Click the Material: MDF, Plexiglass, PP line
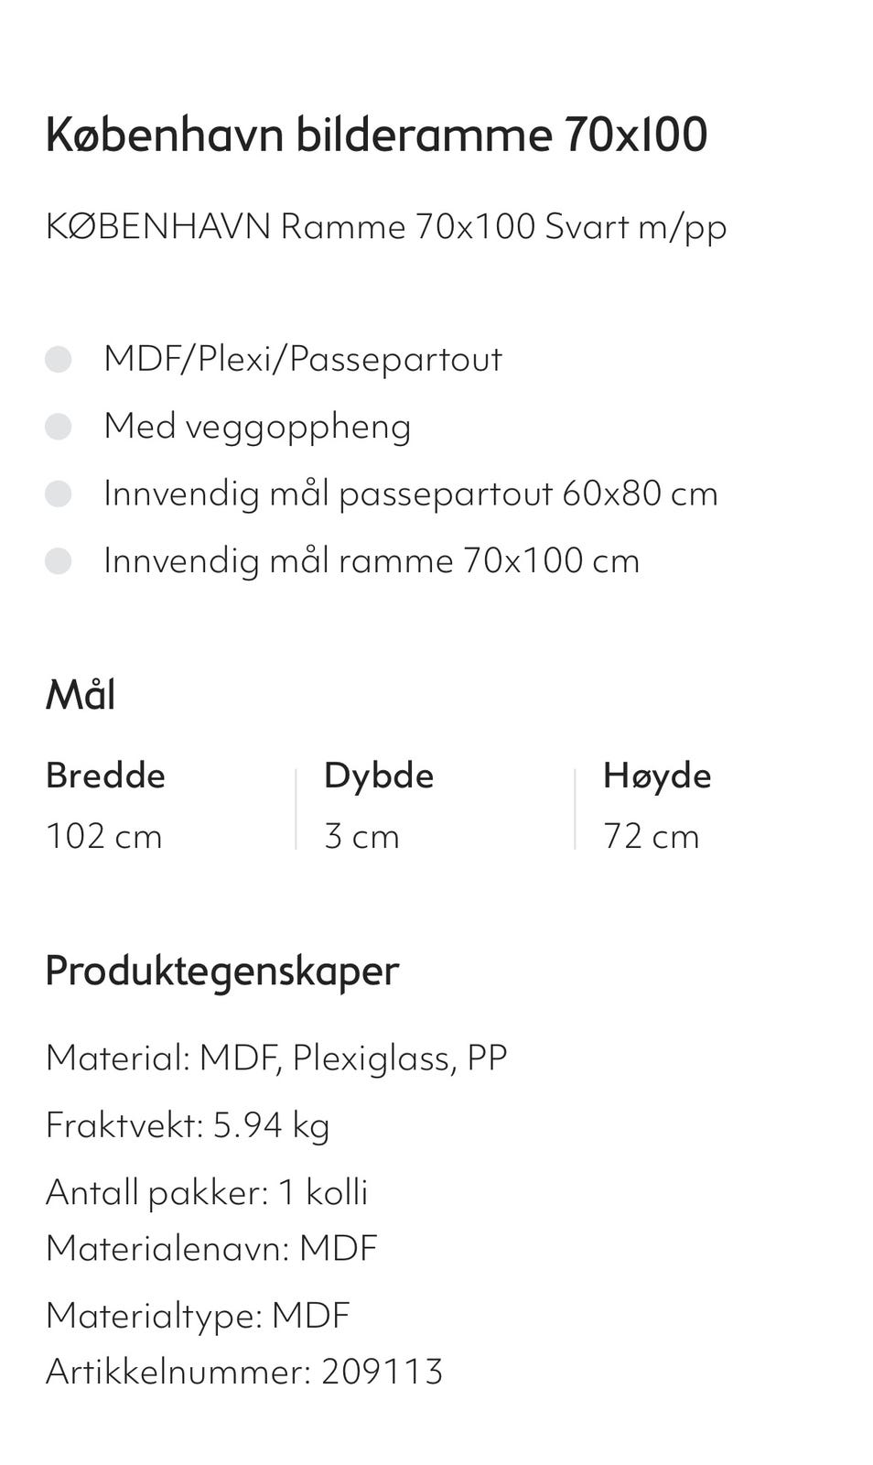The height and width of the screenshot is (1465, 873). (x=276, y=1058)
